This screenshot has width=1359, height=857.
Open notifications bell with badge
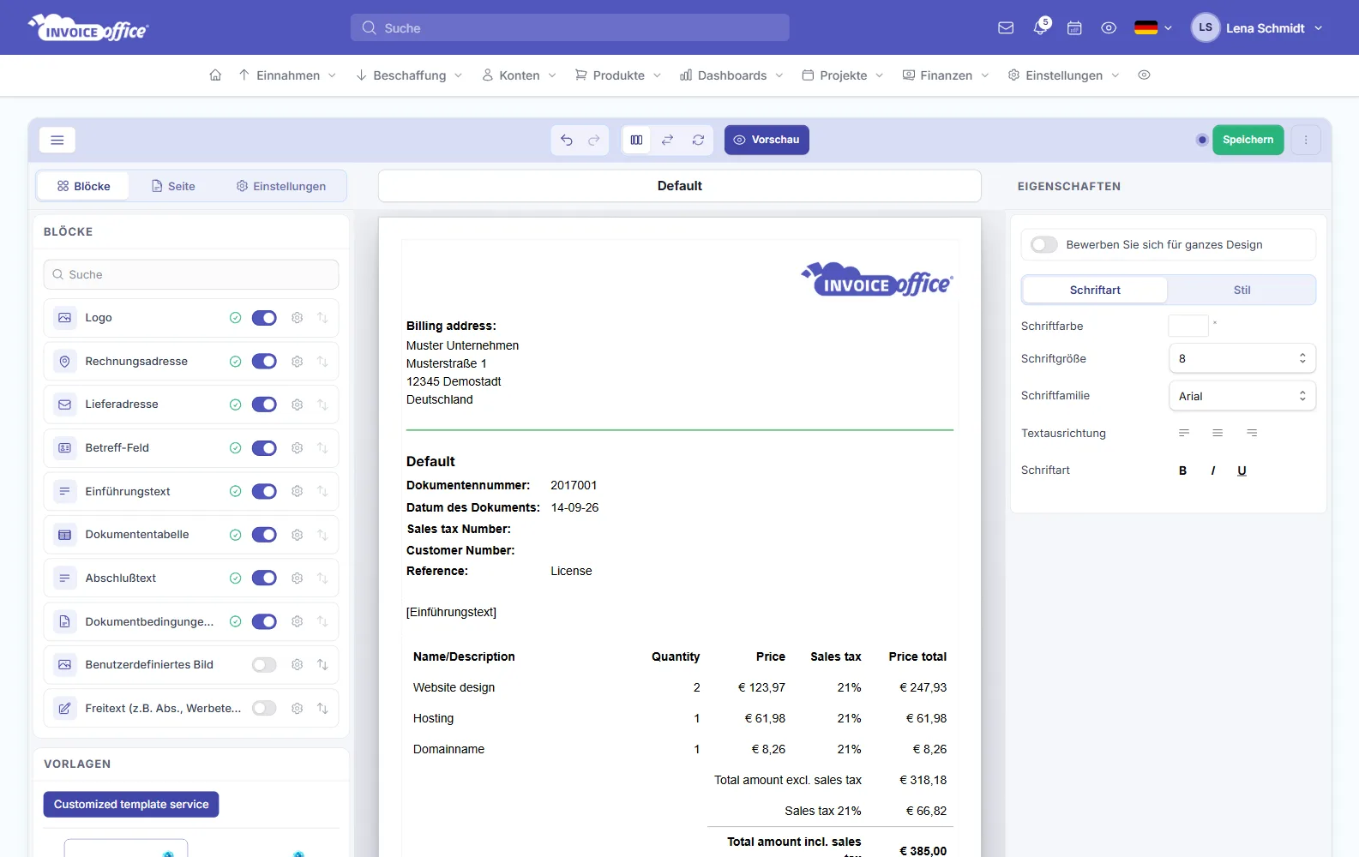click(1041, 27)
